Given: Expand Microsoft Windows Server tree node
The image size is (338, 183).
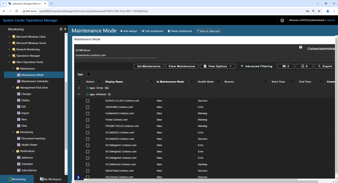Looking at the screenshot, I should coord(9,43).
